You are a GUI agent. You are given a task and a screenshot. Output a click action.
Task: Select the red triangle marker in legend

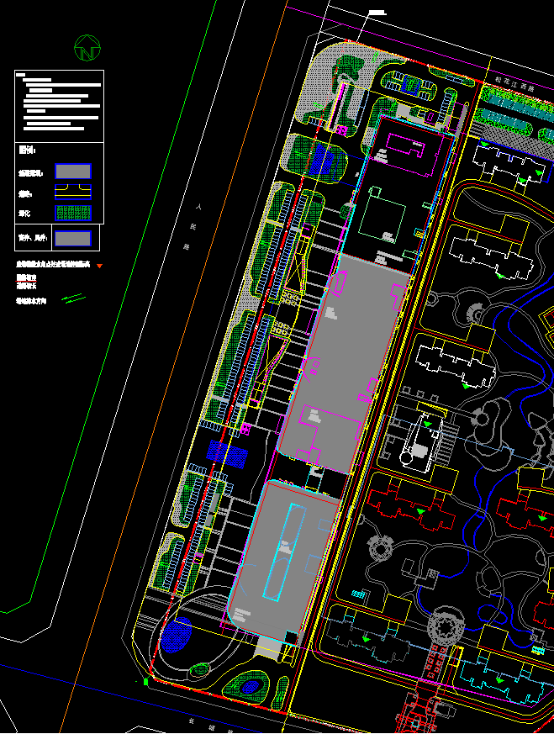pos(100,265)
